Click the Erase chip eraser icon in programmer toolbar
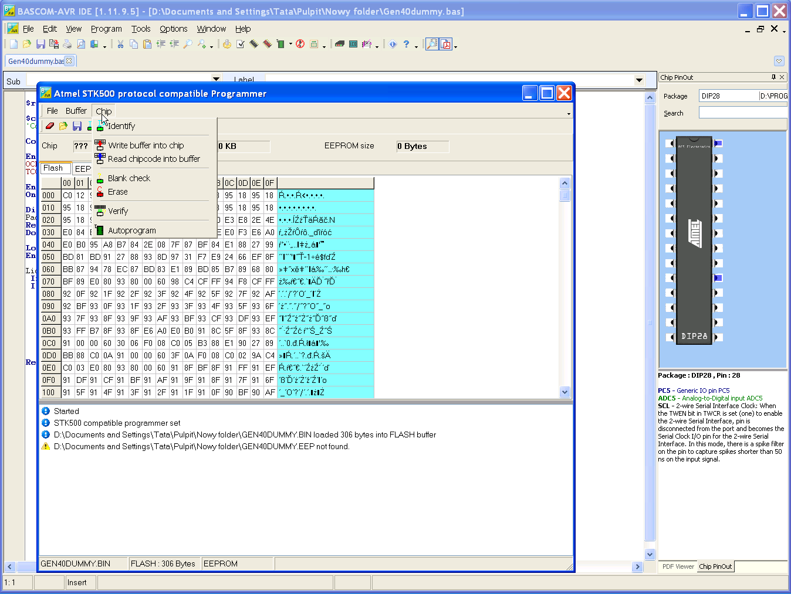 pos(50,126)
